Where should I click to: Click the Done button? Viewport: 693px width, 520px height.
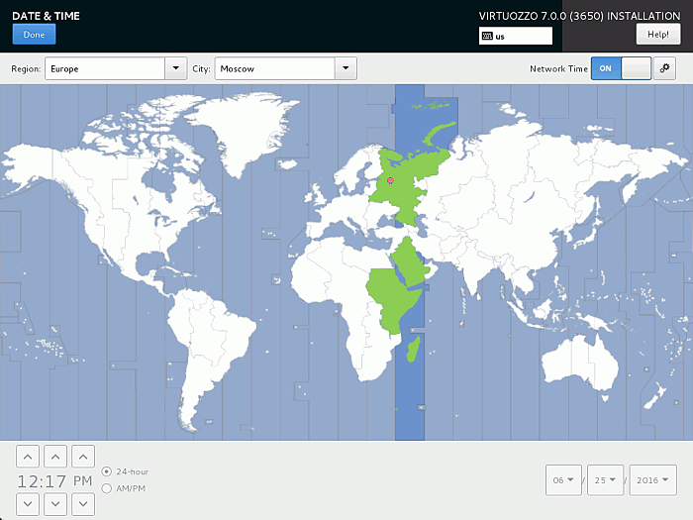[34, 35]
